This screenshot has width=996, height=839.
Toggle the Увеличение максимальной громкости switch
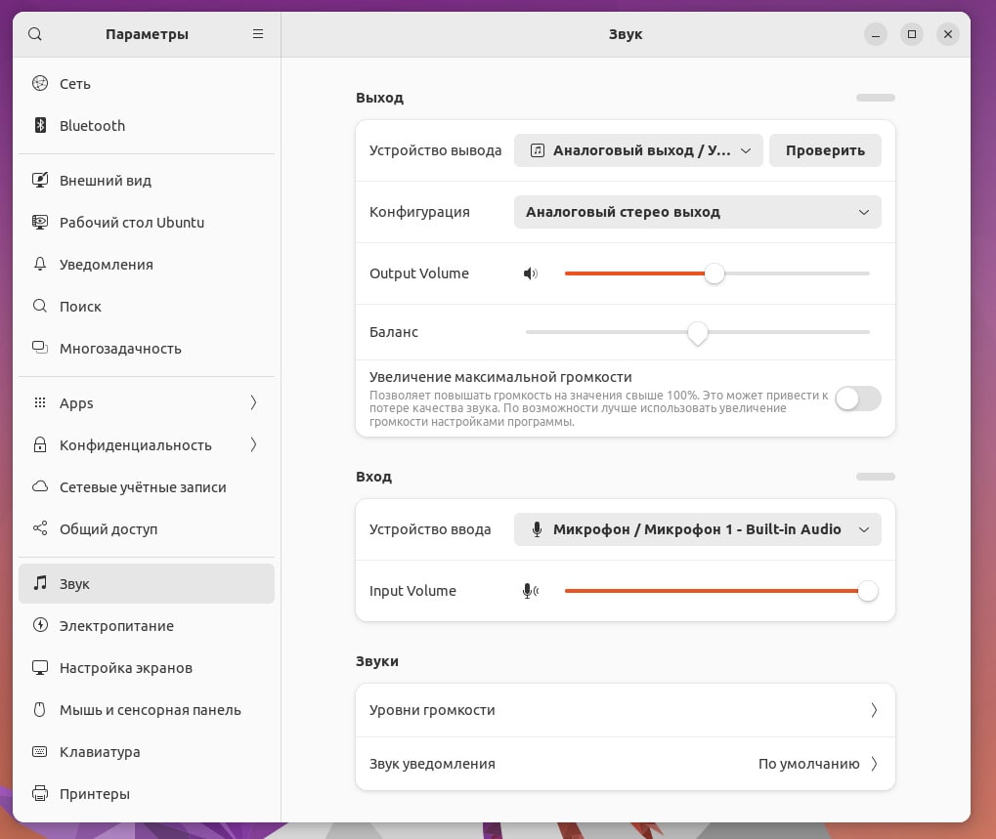pos(858,399)
